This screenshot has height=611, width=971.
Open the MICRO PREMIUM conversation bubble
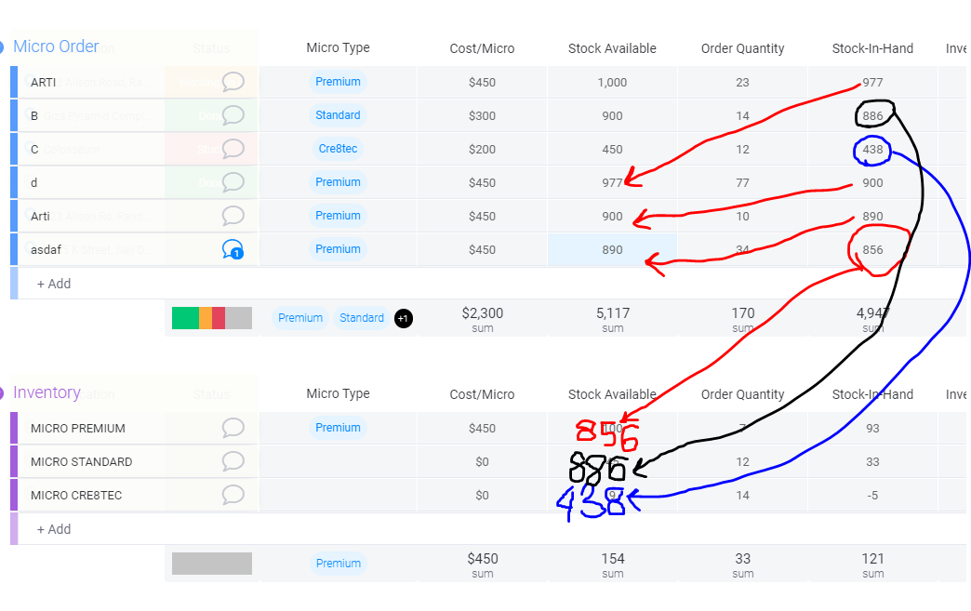(233, 428)
